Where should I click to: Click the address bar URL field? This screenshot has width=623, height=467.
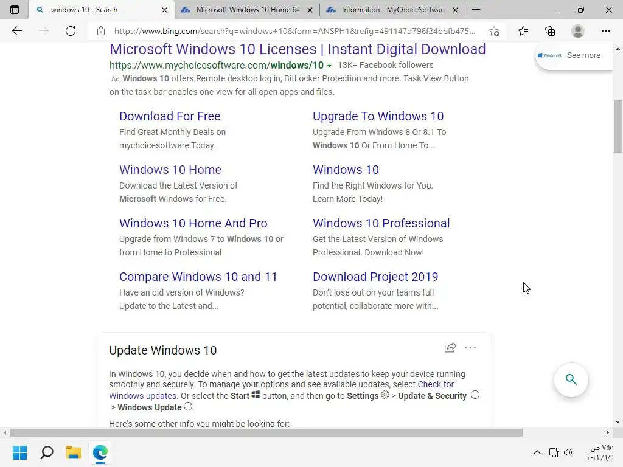pyautogui.click(x=294, y=31)
